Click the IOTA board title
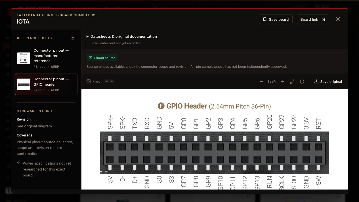The image size is (359, 202). pos(23,22)
